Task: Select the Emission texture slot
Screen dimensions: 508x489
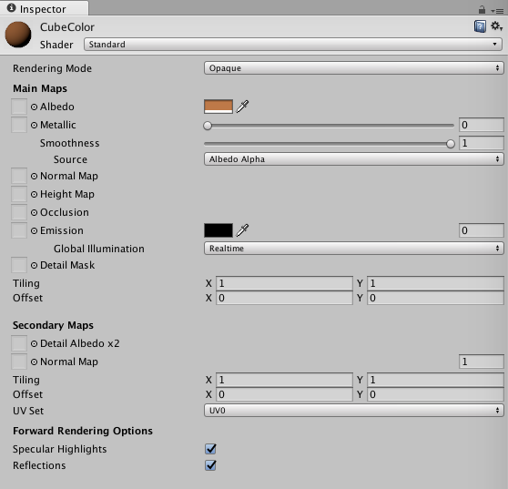Action: [x=19, y=230]
